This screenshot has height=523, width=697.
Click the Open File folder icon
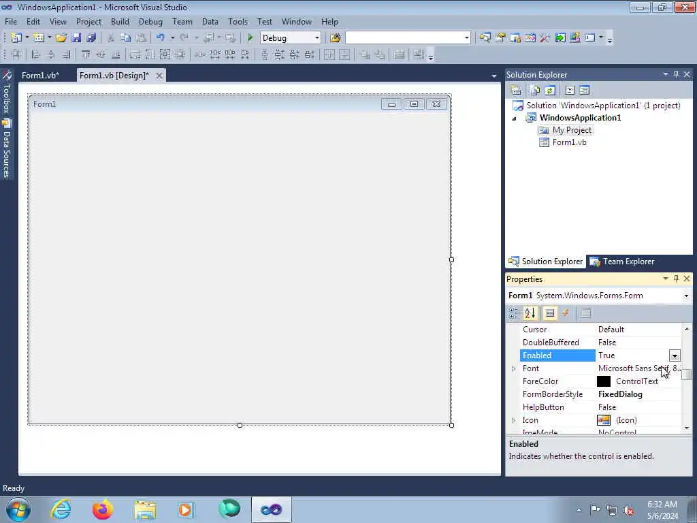pyautogui.click(x=61, y=38)
